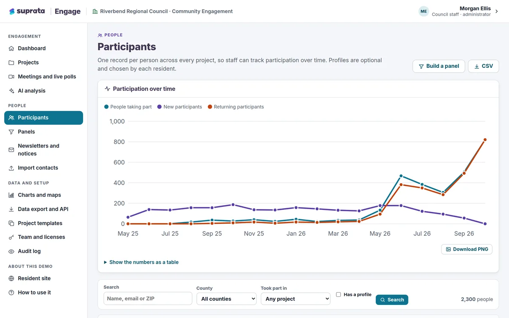Open Meetings and live polls

pyautogui.click(x=44, y=77)
